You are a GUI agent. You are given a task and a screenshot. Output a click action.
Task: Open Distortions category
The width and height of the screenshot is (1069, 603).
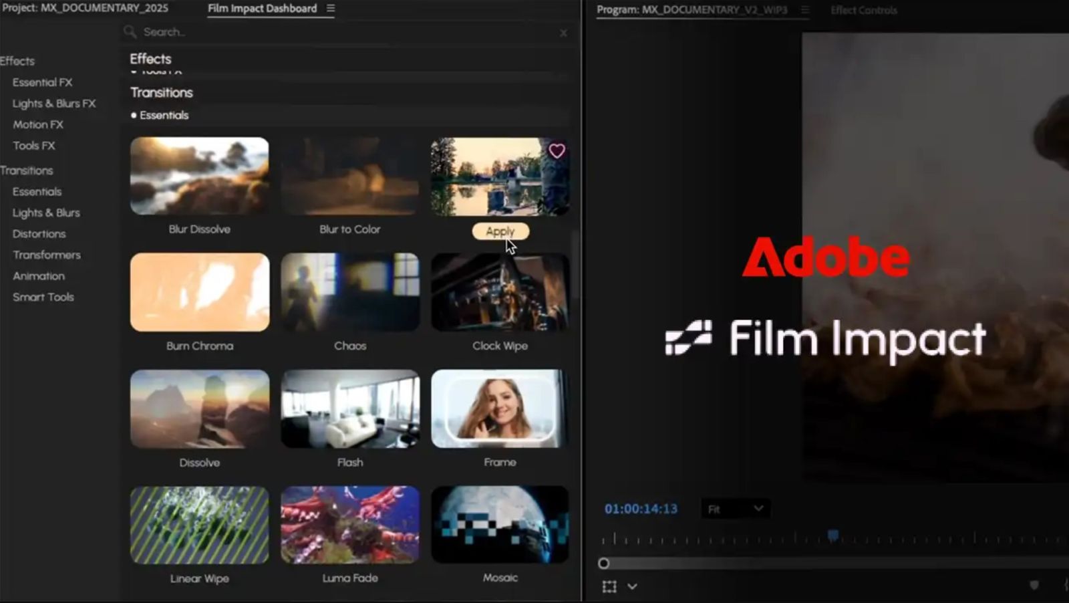click(39, 234)
